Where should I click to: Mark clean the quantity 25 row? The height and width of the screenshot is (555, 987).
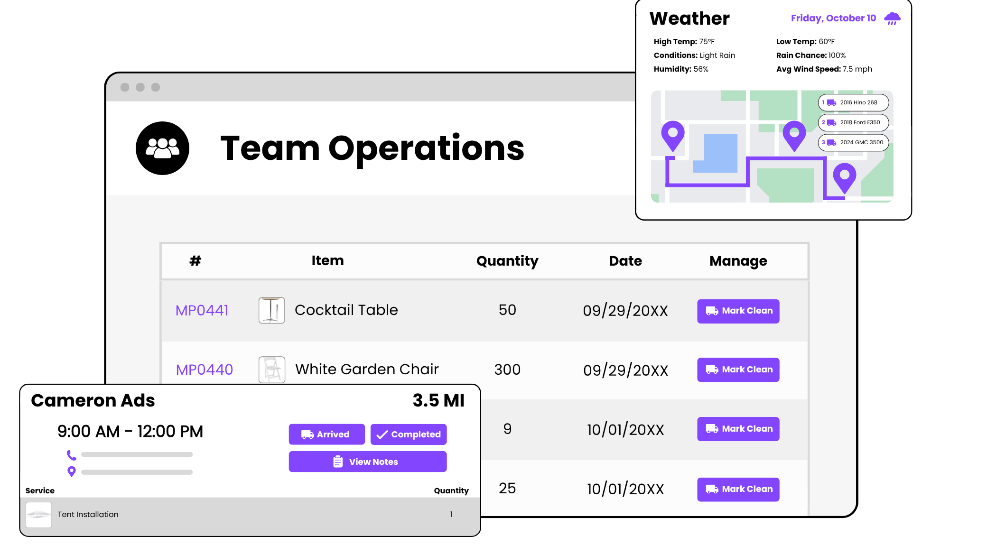738,489
